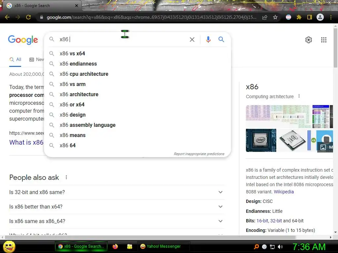Open the Wikipedia link in knowledge panel
338x253 pixels.
click(x=284, y=192)
